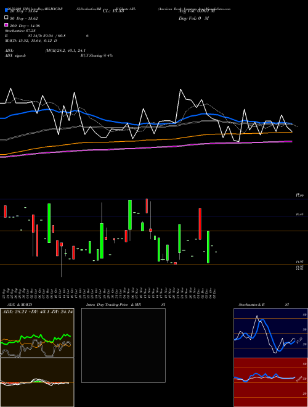The image size is (308, 407).
Task: Click the white 50 Day legend swatch
Action: point(6,18)
